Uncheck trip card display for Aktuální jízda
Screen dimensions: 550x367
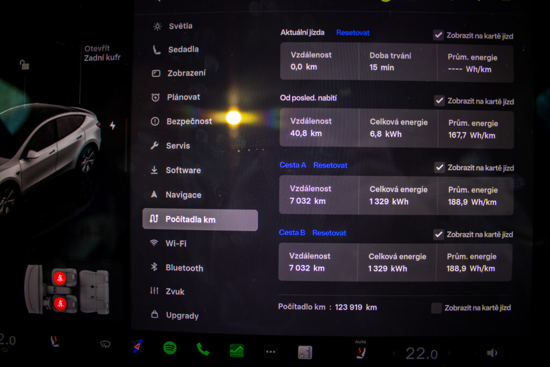(x=439, y=35)
